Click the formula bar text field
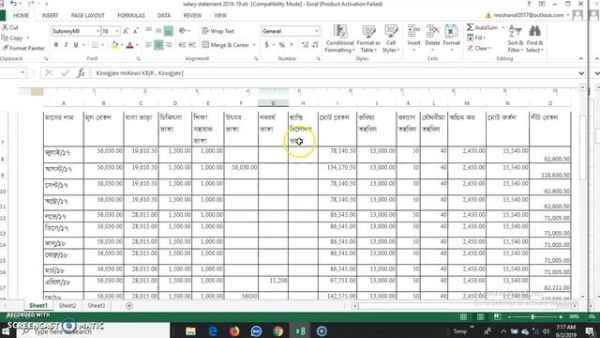The width and height of the screenshot is (600, 338). coord(333,73)
